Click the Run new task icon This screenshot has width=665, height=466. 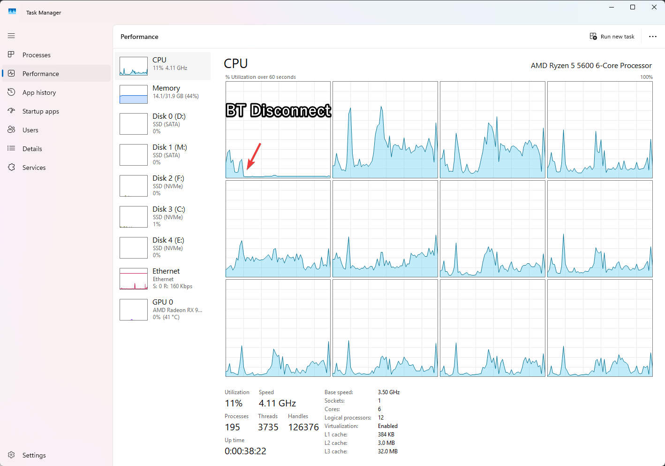click(593, 37)
